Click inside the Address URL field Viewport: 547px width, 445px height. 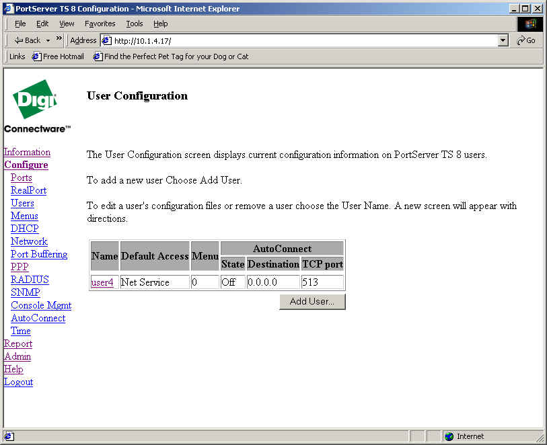pos(303,40)
